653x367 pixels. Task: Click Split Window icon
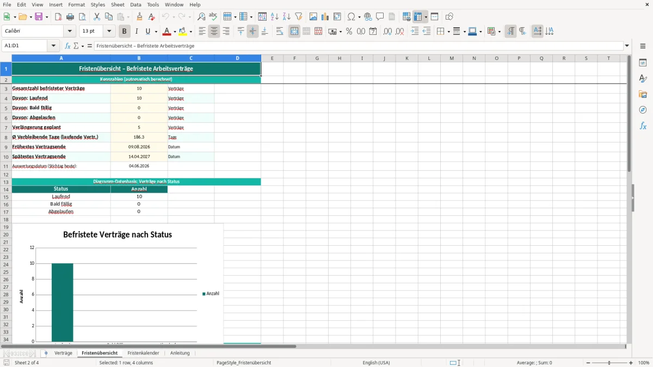434,17
